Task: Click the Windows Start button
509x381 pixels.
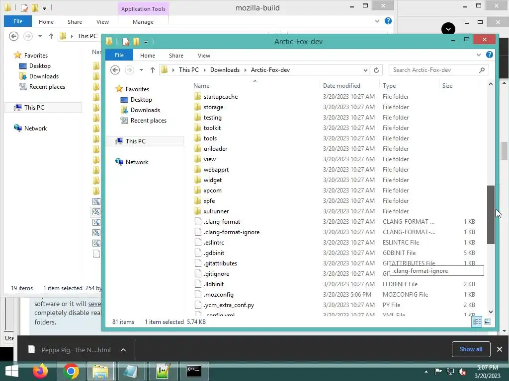Action: coord(12,371)
